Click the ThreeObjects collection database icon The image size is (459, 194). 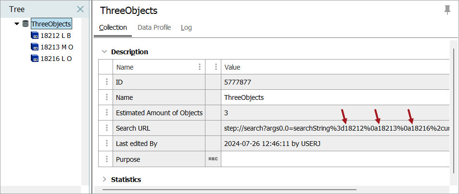[25, 24]
